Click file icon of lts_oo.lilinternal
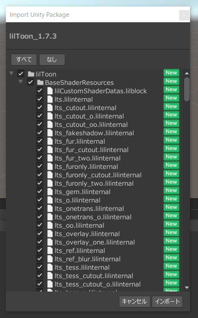The height and width of the screenshot is (318, 198). (50, 225)
